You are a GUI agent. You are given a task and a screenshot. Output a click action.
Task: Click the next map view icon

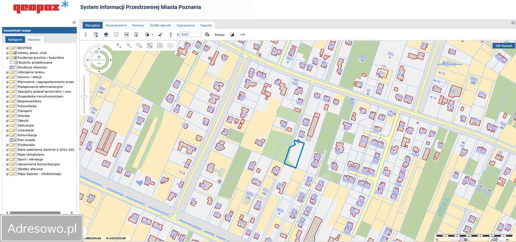(x=170, y=46)
